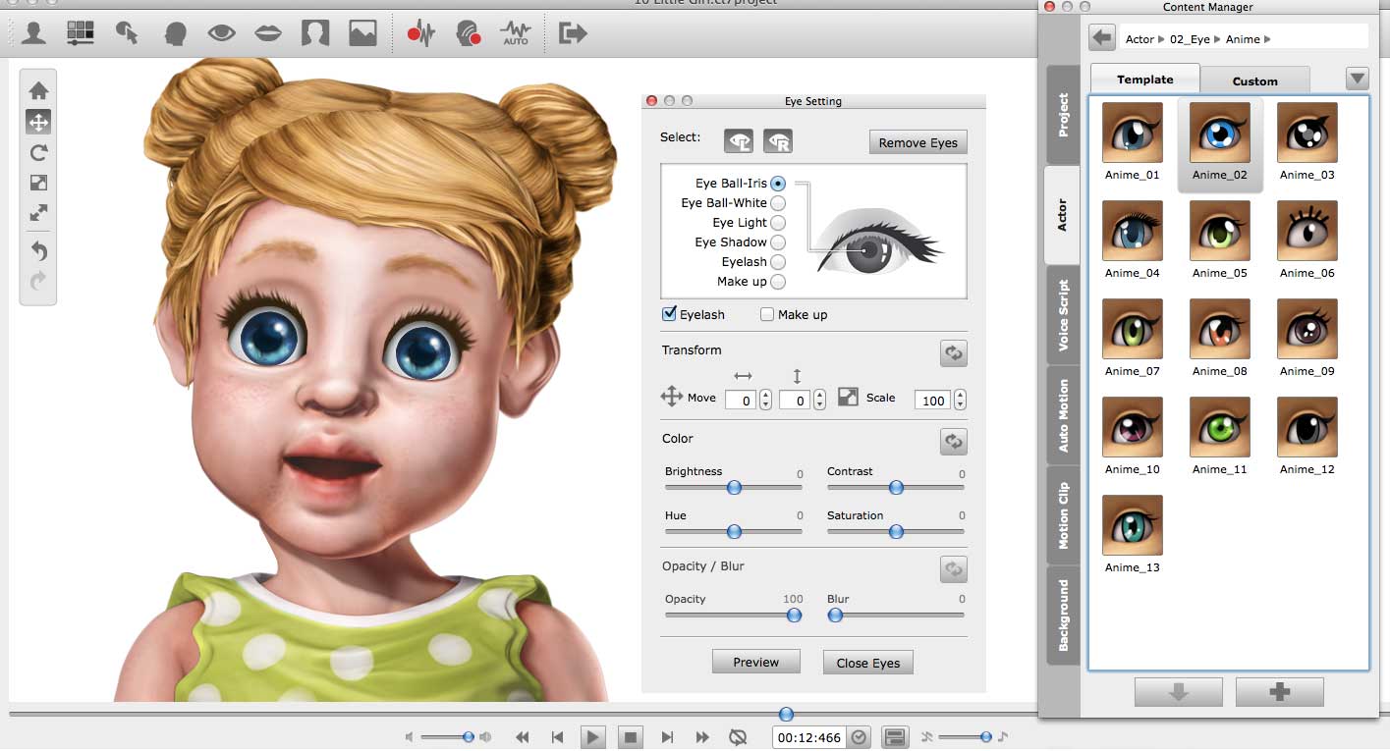Toggle loop playback
1390x751 pixels.
tap(739, 737)
